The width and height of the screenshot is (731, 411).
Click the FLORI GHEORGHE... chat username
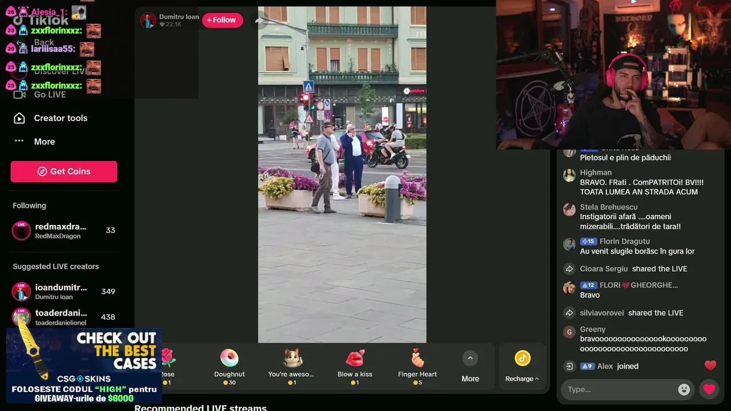pyautogui.click(x=639, y=285)
